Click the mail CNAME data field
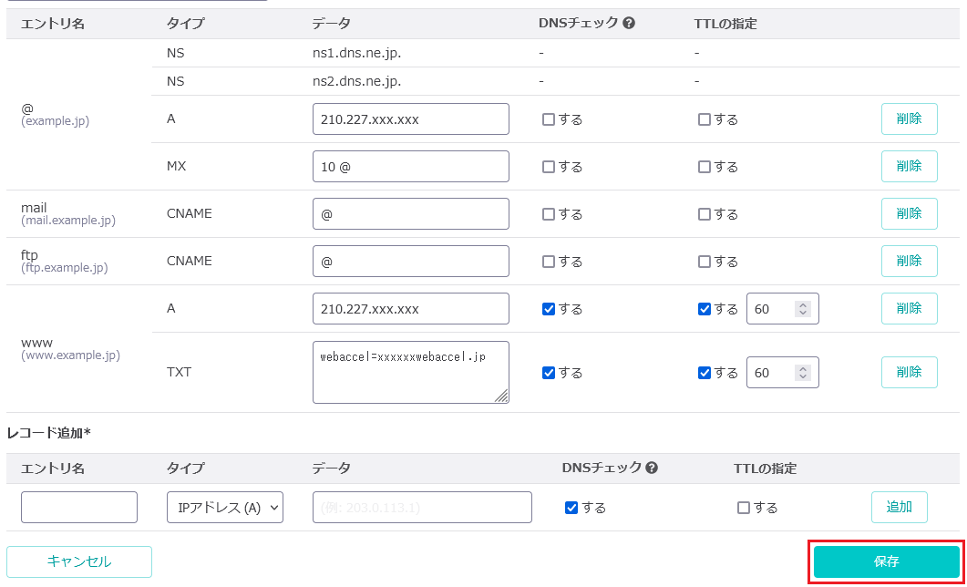This screenshot has width=967, height=587. coord(411,214)
